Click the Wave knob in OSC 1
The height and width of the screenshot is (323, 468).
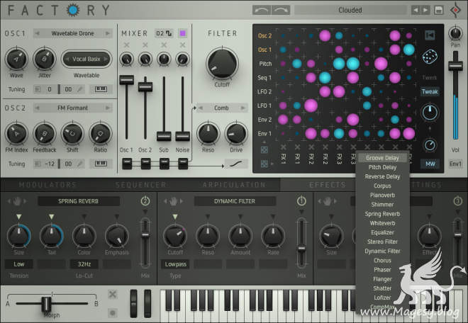point(16,59)
